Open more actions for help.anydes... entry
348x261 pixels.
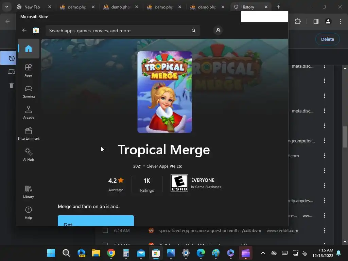tap(325, 201)
